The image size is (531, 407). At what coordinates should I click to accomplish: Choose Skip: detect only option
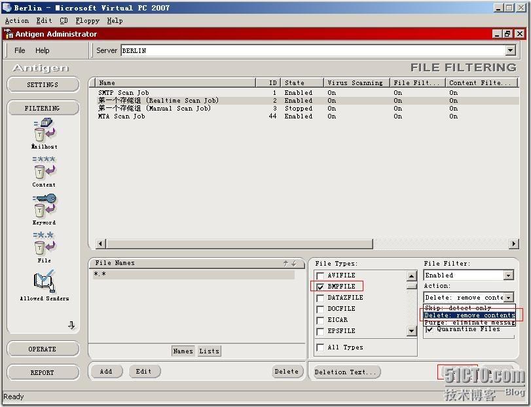tap(469, 308)
